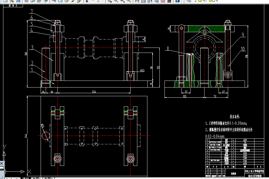Select the UCS X-axis arrow icon
This screenshot has height=179, width=269.
[x=23, y=171]
